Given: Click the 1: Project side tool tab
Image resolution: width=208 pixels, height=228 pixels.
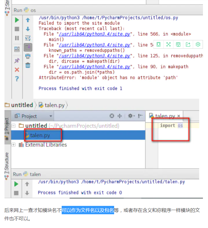Looking at the screenshot, I should click(7, 128).
